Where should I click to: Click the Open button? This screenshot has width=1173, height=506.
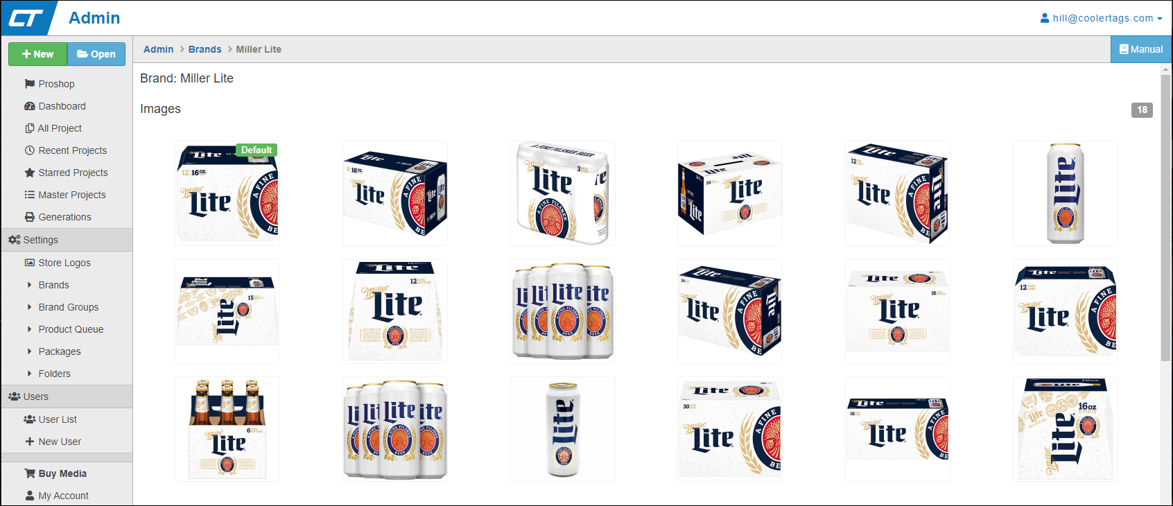(96, 54)
